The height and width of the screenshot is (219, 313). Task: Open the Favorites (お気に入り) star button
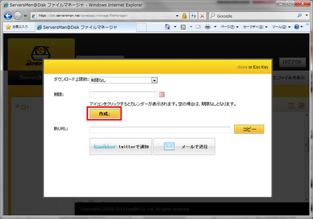[x=17, y=27]
